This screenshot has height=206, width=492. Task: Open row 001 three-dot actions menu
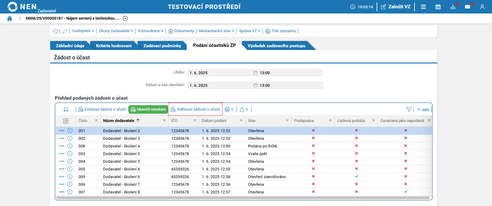click(62, 131)
